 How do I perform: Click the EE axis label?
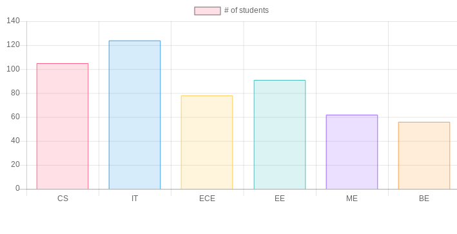tap(280, 199)
